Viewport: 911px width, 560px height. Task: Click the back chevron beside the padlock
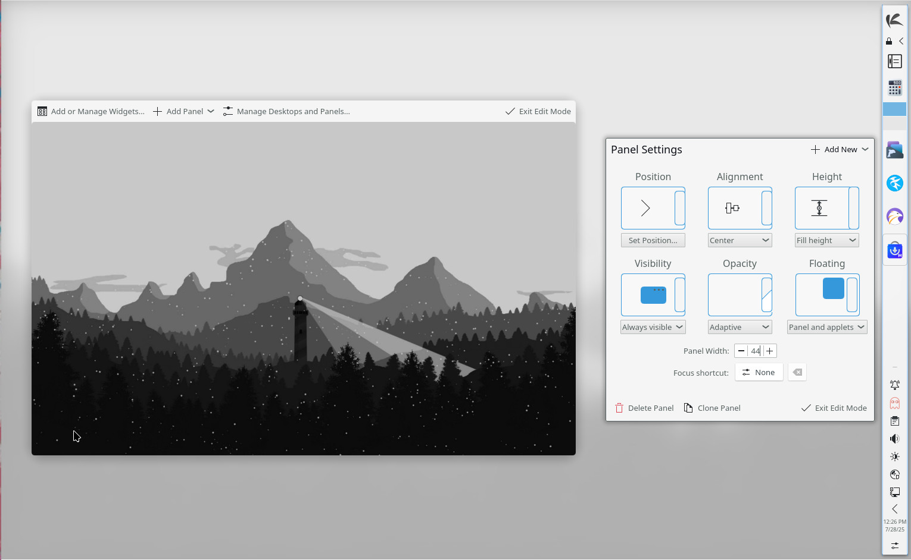tap(901, 41)
